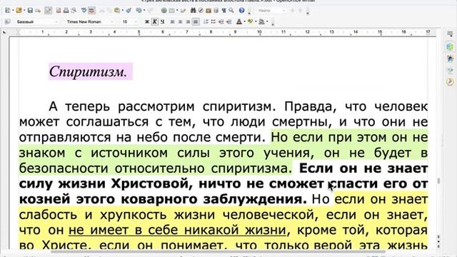Image resolution: width=457 pixels, height=257 pixels.
Task: Set Justified alignment
Action: point(196,21)
